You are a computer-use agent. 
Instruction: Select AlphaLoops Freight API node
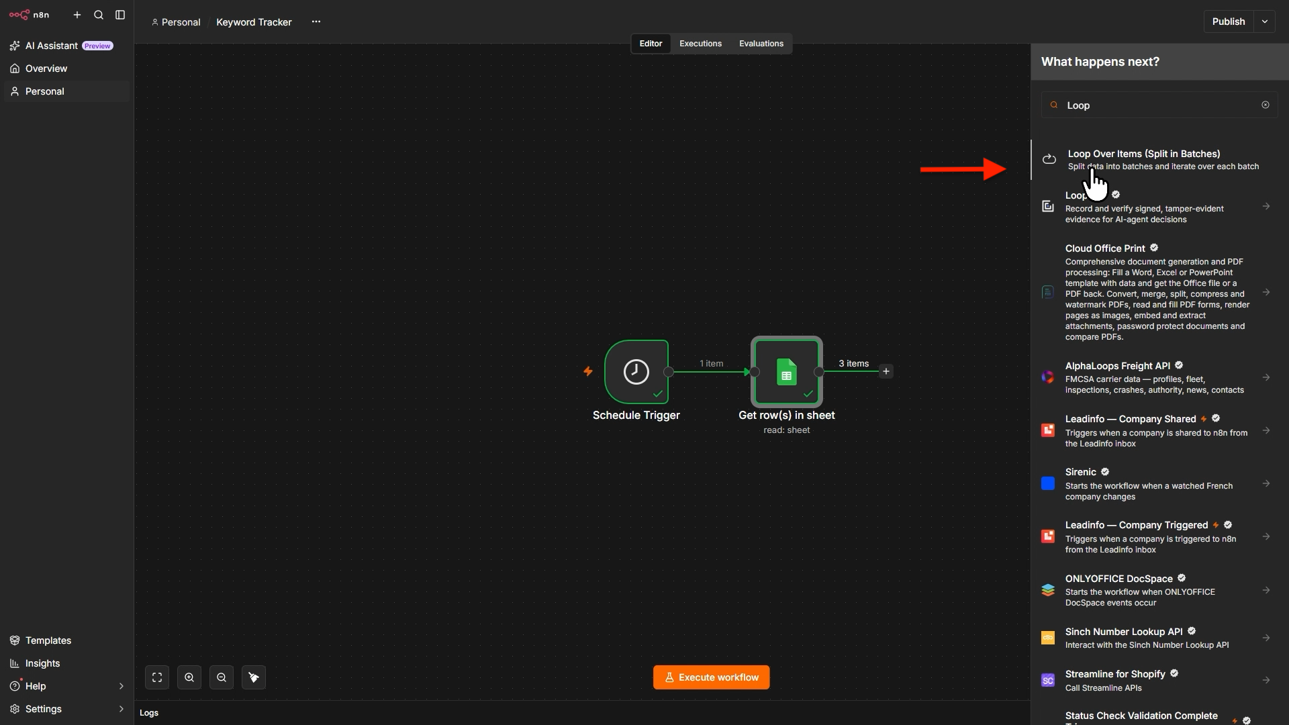(1160, 377)
